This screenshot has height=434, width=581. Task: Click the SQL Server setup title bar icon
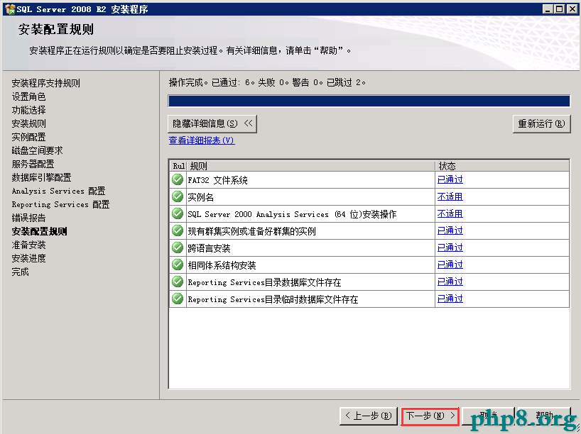[10, 9]
